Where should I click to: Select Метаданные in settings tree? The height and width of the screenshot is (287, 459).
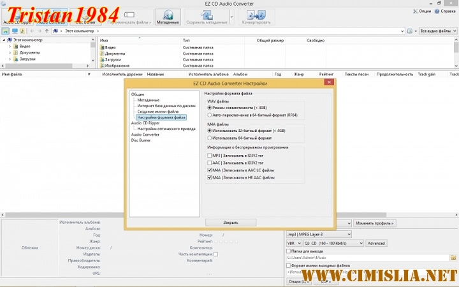click(148, 100)
